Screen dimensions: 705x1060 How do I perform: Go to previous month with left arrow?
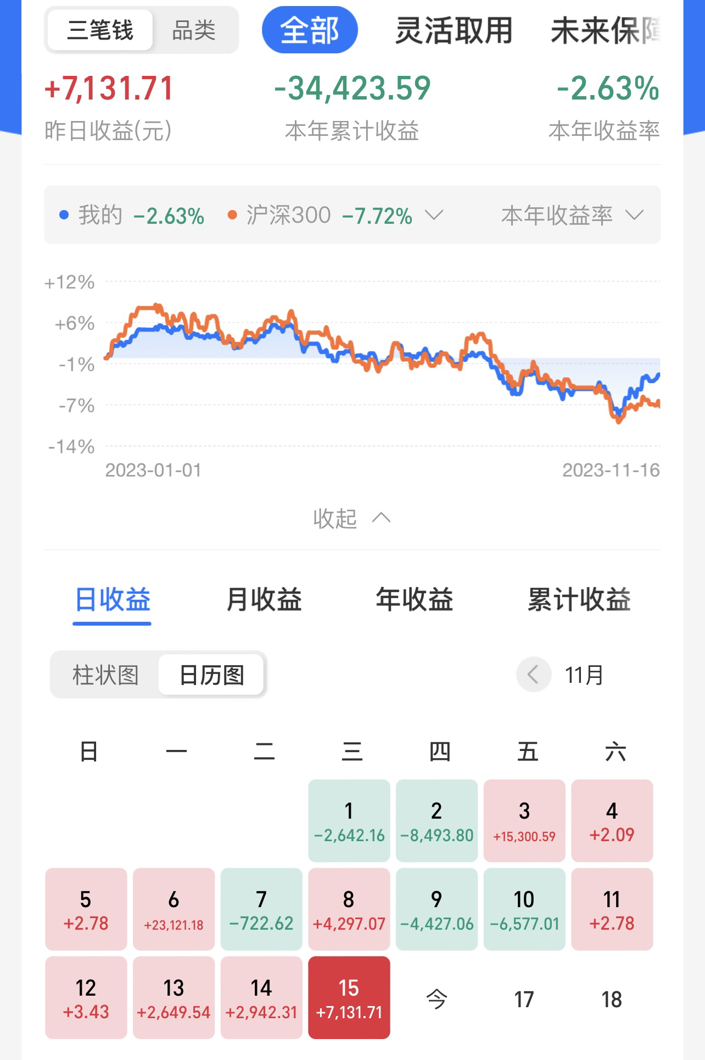coord(533,675)
